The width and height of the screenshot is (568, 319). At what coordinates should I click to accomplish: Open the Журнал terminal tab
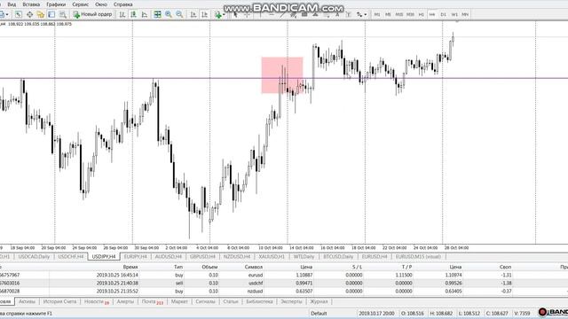coord(319,301)
